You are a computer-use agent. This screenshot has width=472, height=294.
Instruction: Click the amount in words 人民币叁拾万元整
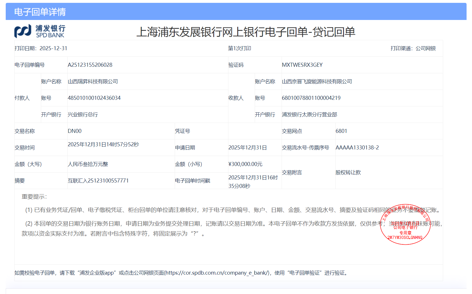(x=88, y=164)
